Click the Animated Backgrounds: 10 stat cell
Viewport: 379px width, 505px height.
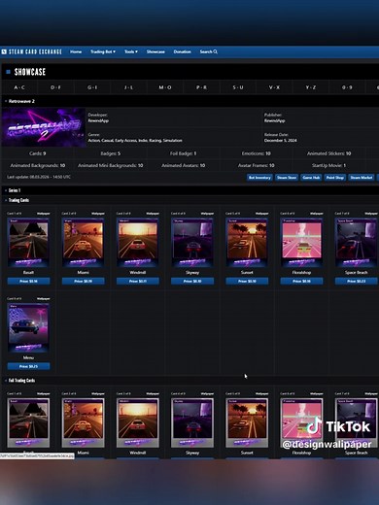click(x=38, y=165)
